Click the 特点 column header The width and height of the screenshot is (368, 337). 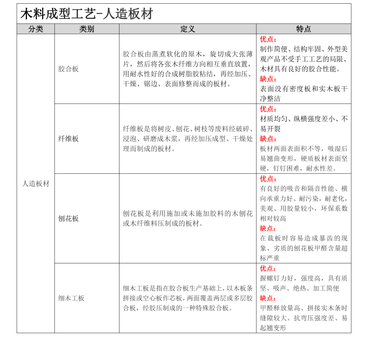(303, 29)
